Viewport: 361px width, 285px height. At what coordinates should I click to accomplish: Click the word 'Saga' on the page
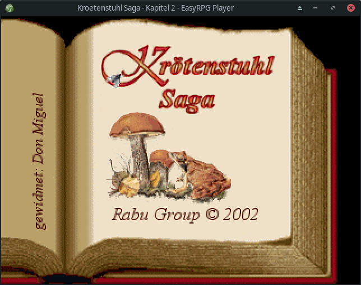click(x=187, y=99)
